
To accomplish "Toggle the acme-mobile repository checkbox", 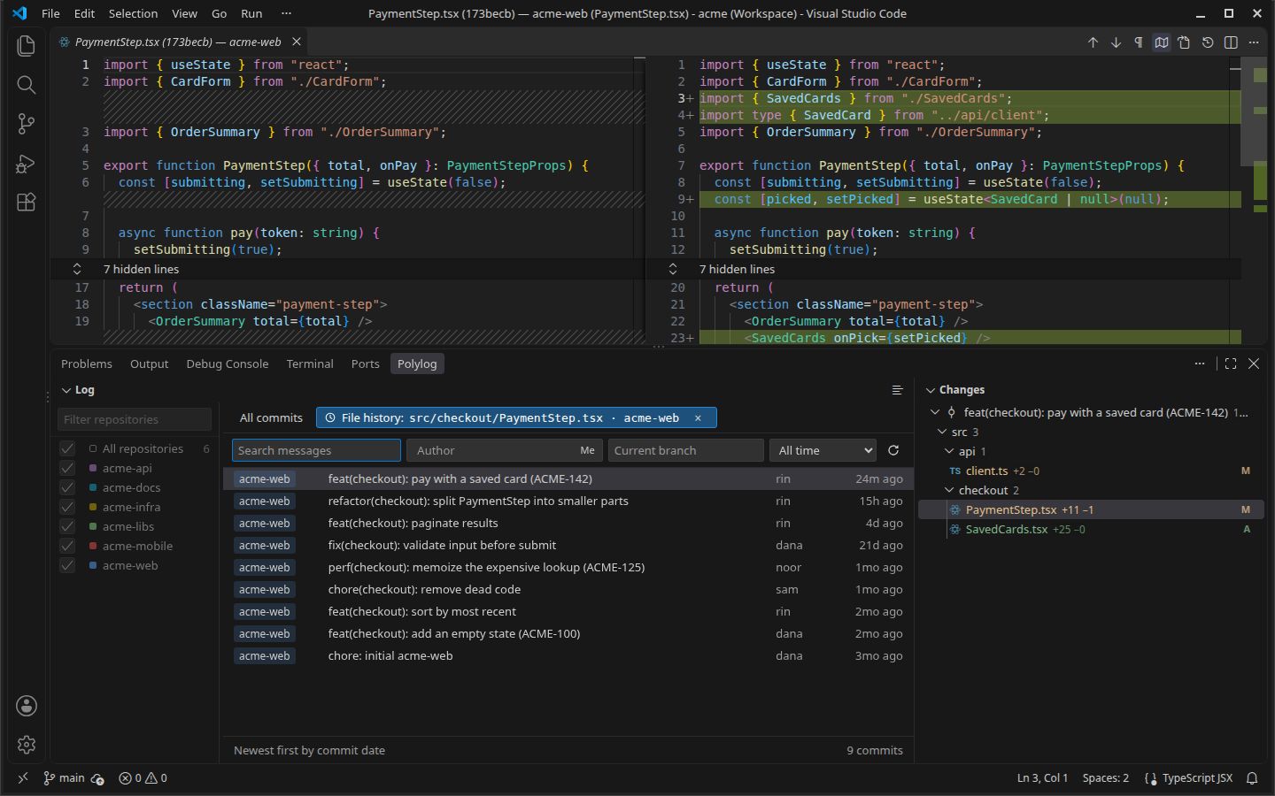I will coord(67,546).
